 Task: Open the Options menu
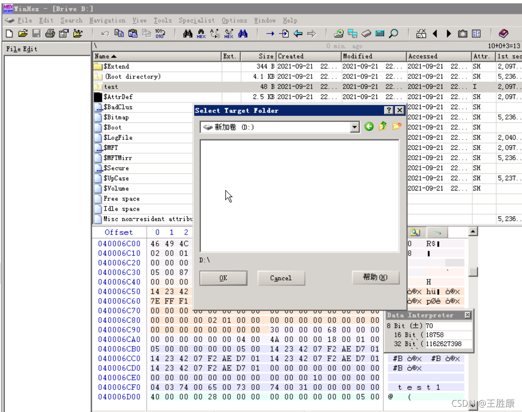pos(234,21)
